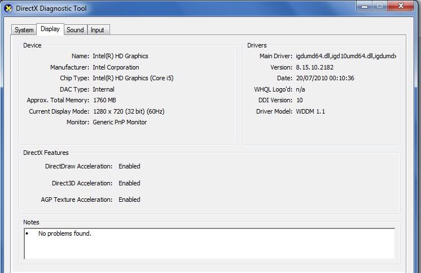Click AGP Texture Acceleration 'Enabled' value
The image size is (421, 273).
tap(129, 200)
